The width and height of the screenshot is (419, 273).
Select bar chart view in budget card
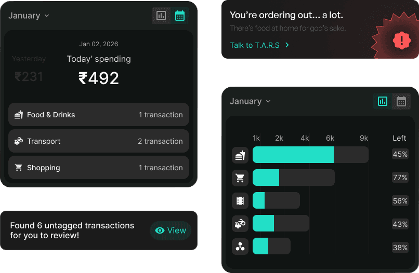point(383,101)
